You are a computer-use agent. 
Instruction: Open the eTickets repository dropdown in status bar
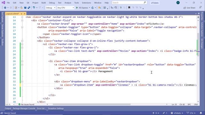pos(177,113)
